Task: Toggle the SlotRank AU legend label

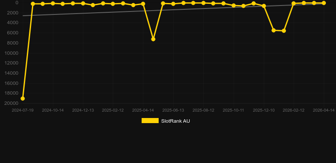Action: click(x=176, y=121)
